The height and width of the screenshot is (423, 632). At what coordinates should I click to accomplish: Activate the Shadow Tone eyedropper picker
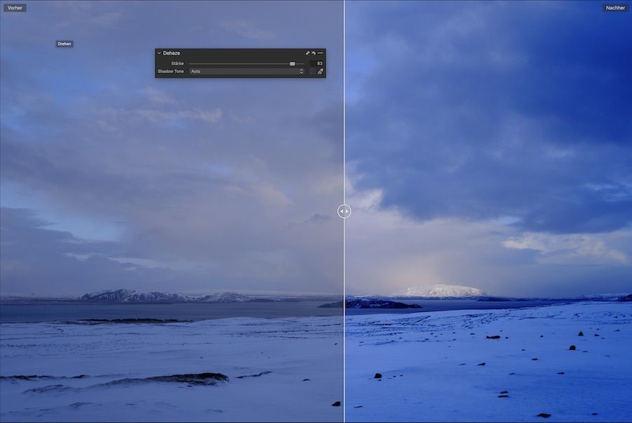pos(321,71)
